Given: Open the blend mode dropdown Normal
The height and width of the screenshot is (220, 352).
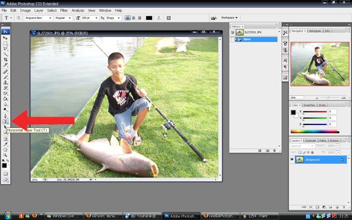Looking at the screenshot, I should click(x=302, y=146).
